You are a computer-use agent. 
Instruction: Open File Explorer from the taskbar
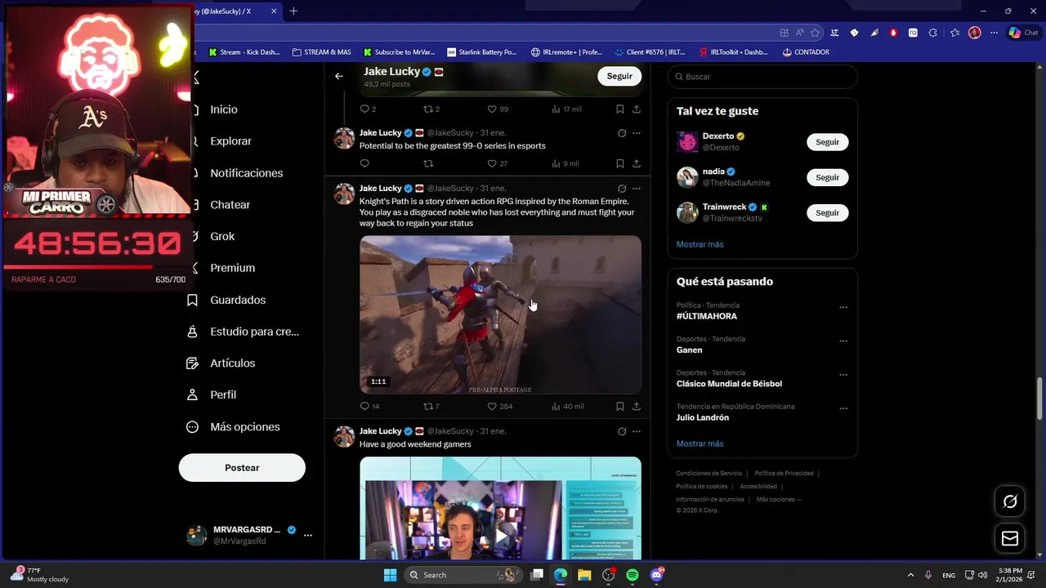pyautogui.click(x=584, y=575)
